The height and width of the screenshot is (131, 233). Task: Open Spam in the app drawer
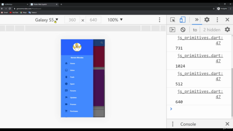77,84
